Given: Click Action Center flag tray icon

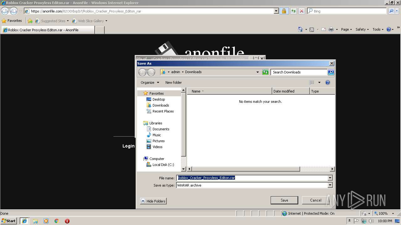Looking at the screenshot, I should (x=356, y=221).
